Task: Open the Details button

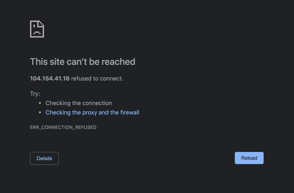Action: 44,158
